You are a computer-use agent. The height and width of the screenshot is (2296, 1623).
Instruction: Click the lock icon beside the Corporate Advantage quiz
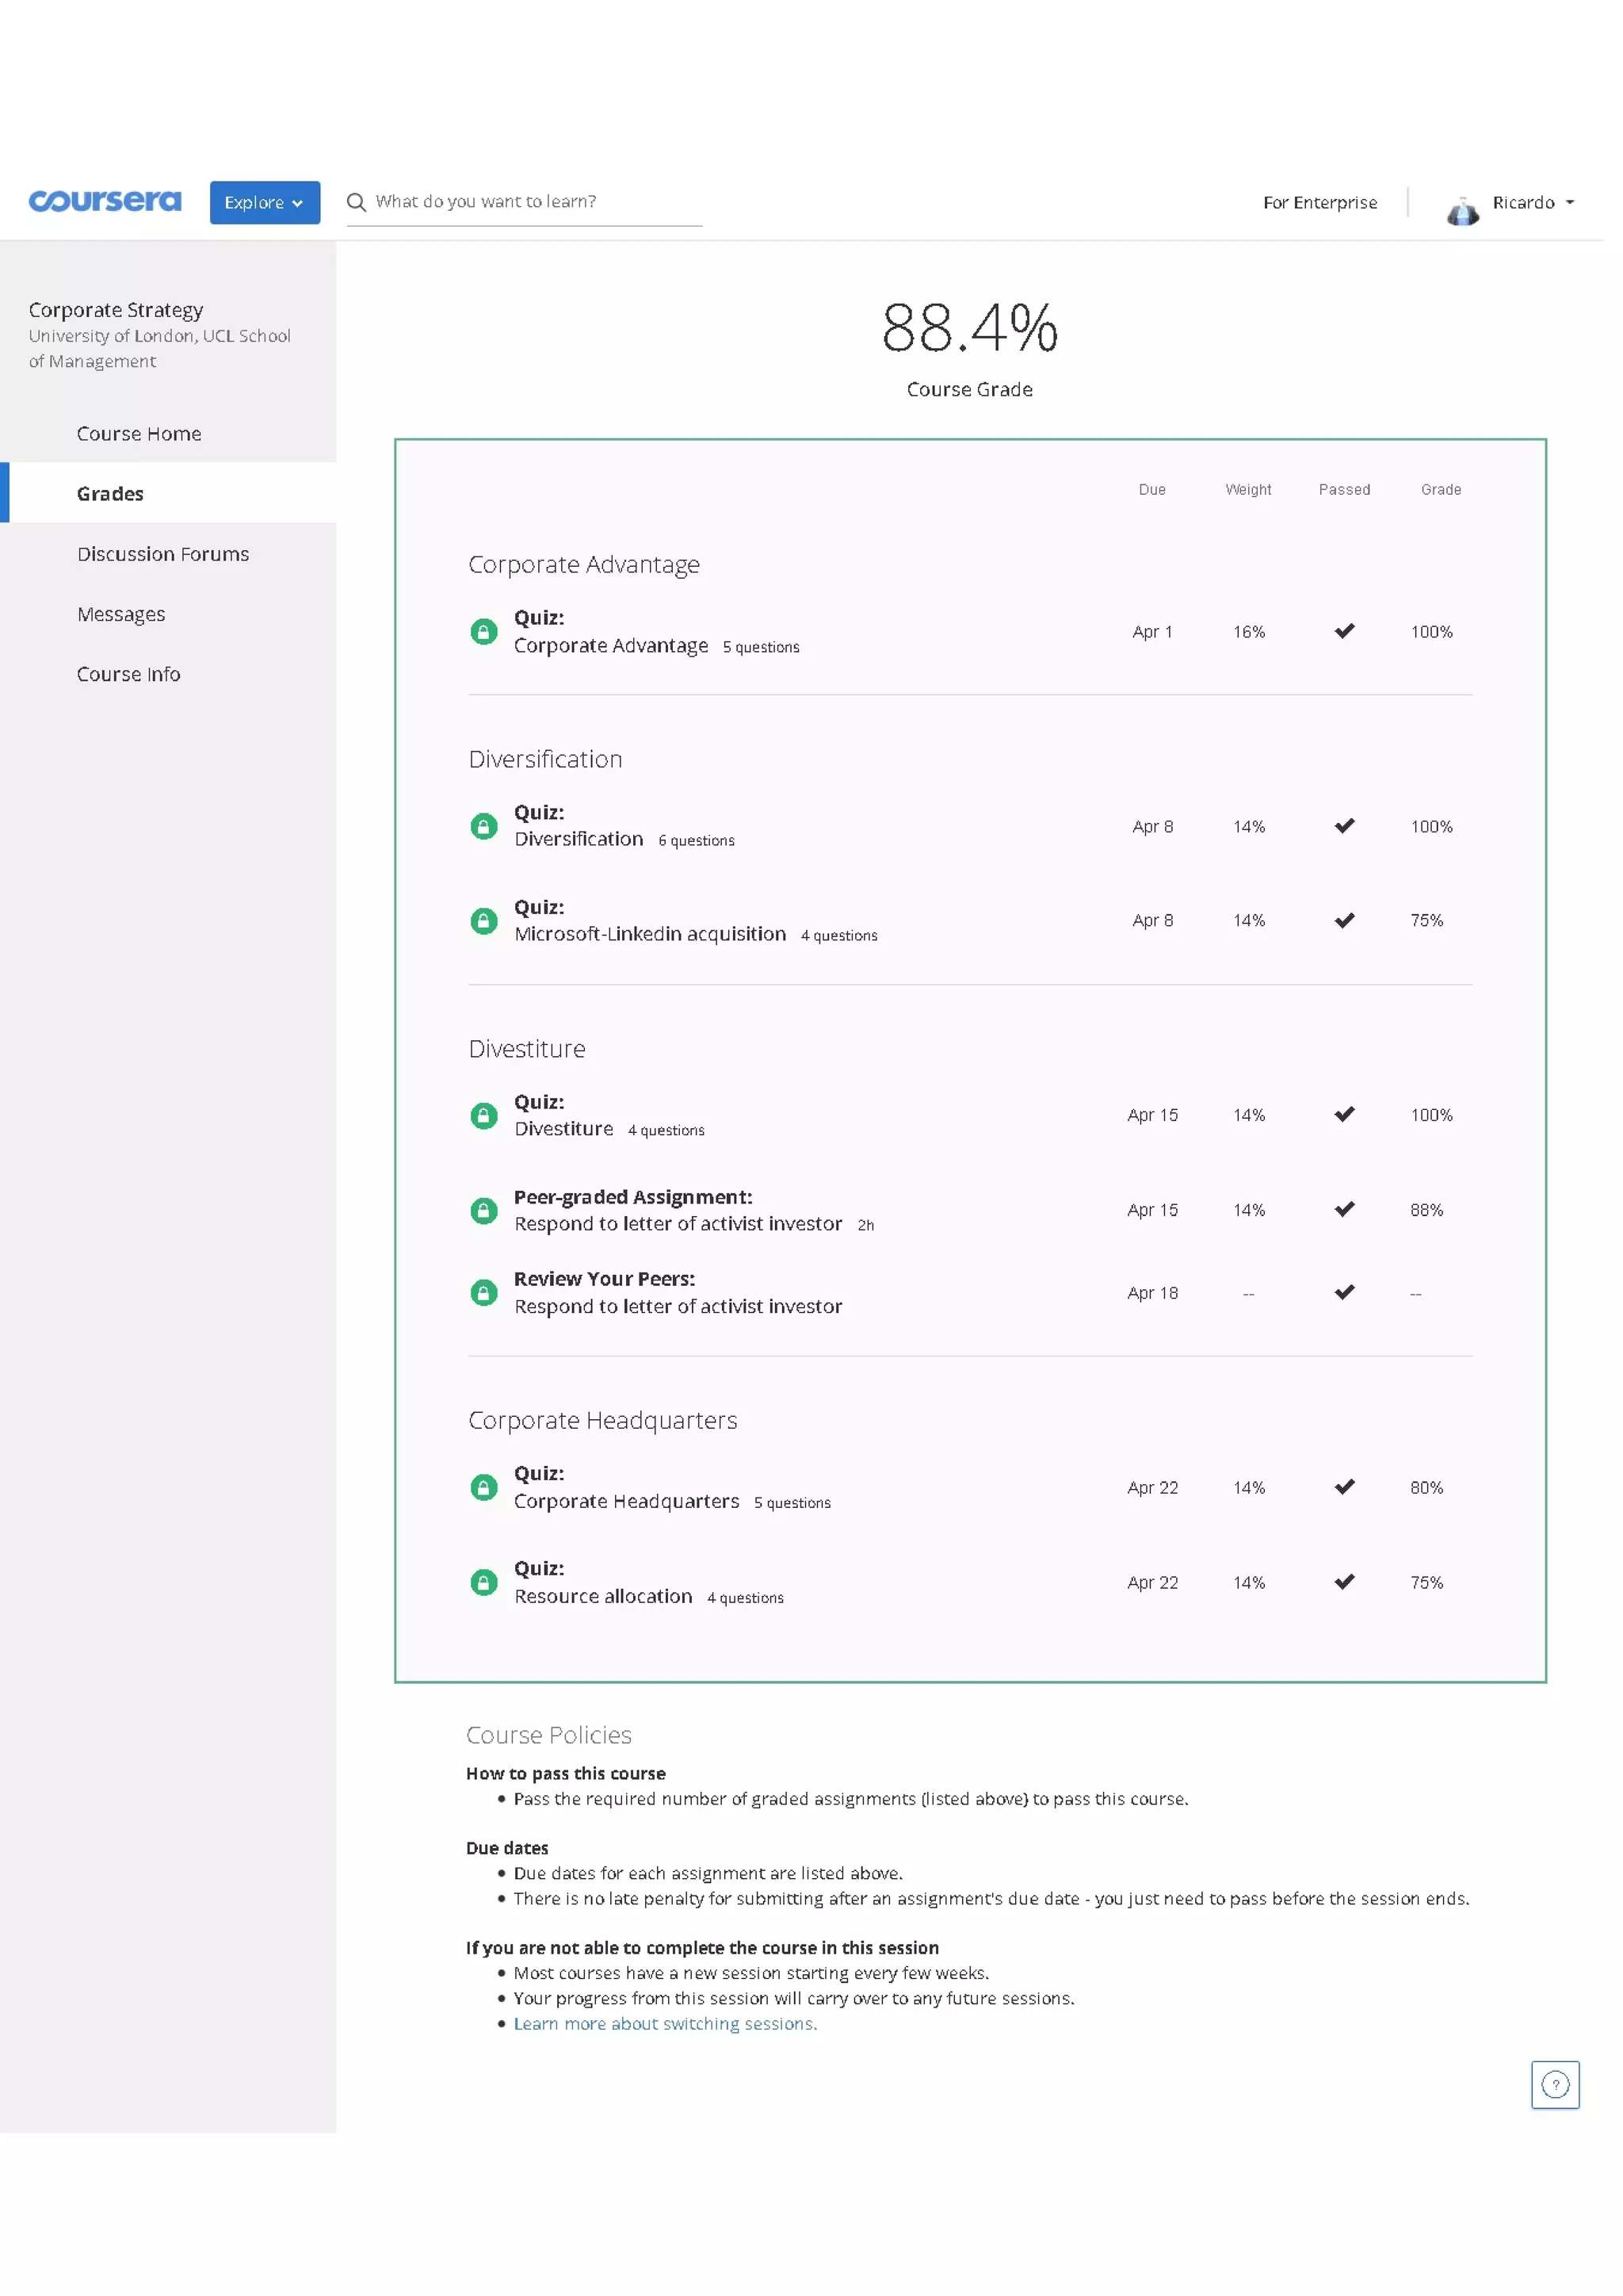(483, 632)
